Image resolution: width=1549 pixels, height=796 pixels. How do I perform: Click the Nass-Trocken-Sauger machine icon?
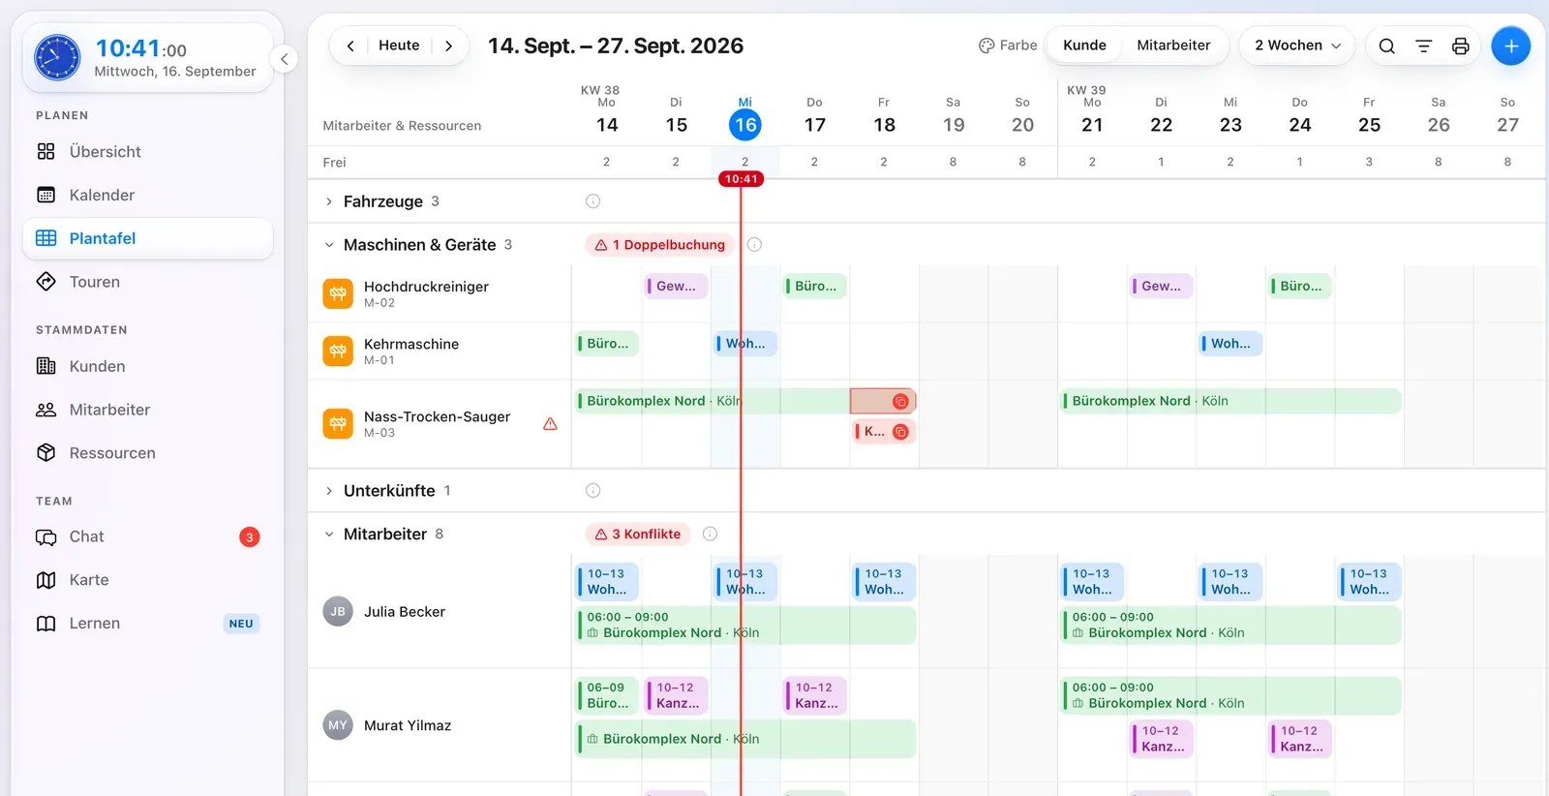[338, 424]
